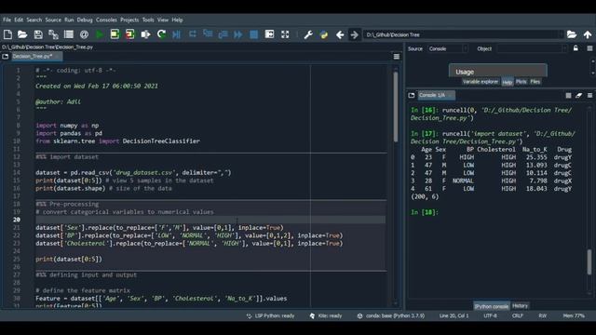Toggle fullscreen mode icon

(x=285, y=34)
